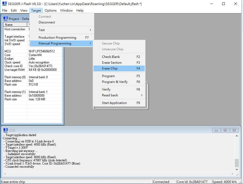Select Production Programming F7

62,38
